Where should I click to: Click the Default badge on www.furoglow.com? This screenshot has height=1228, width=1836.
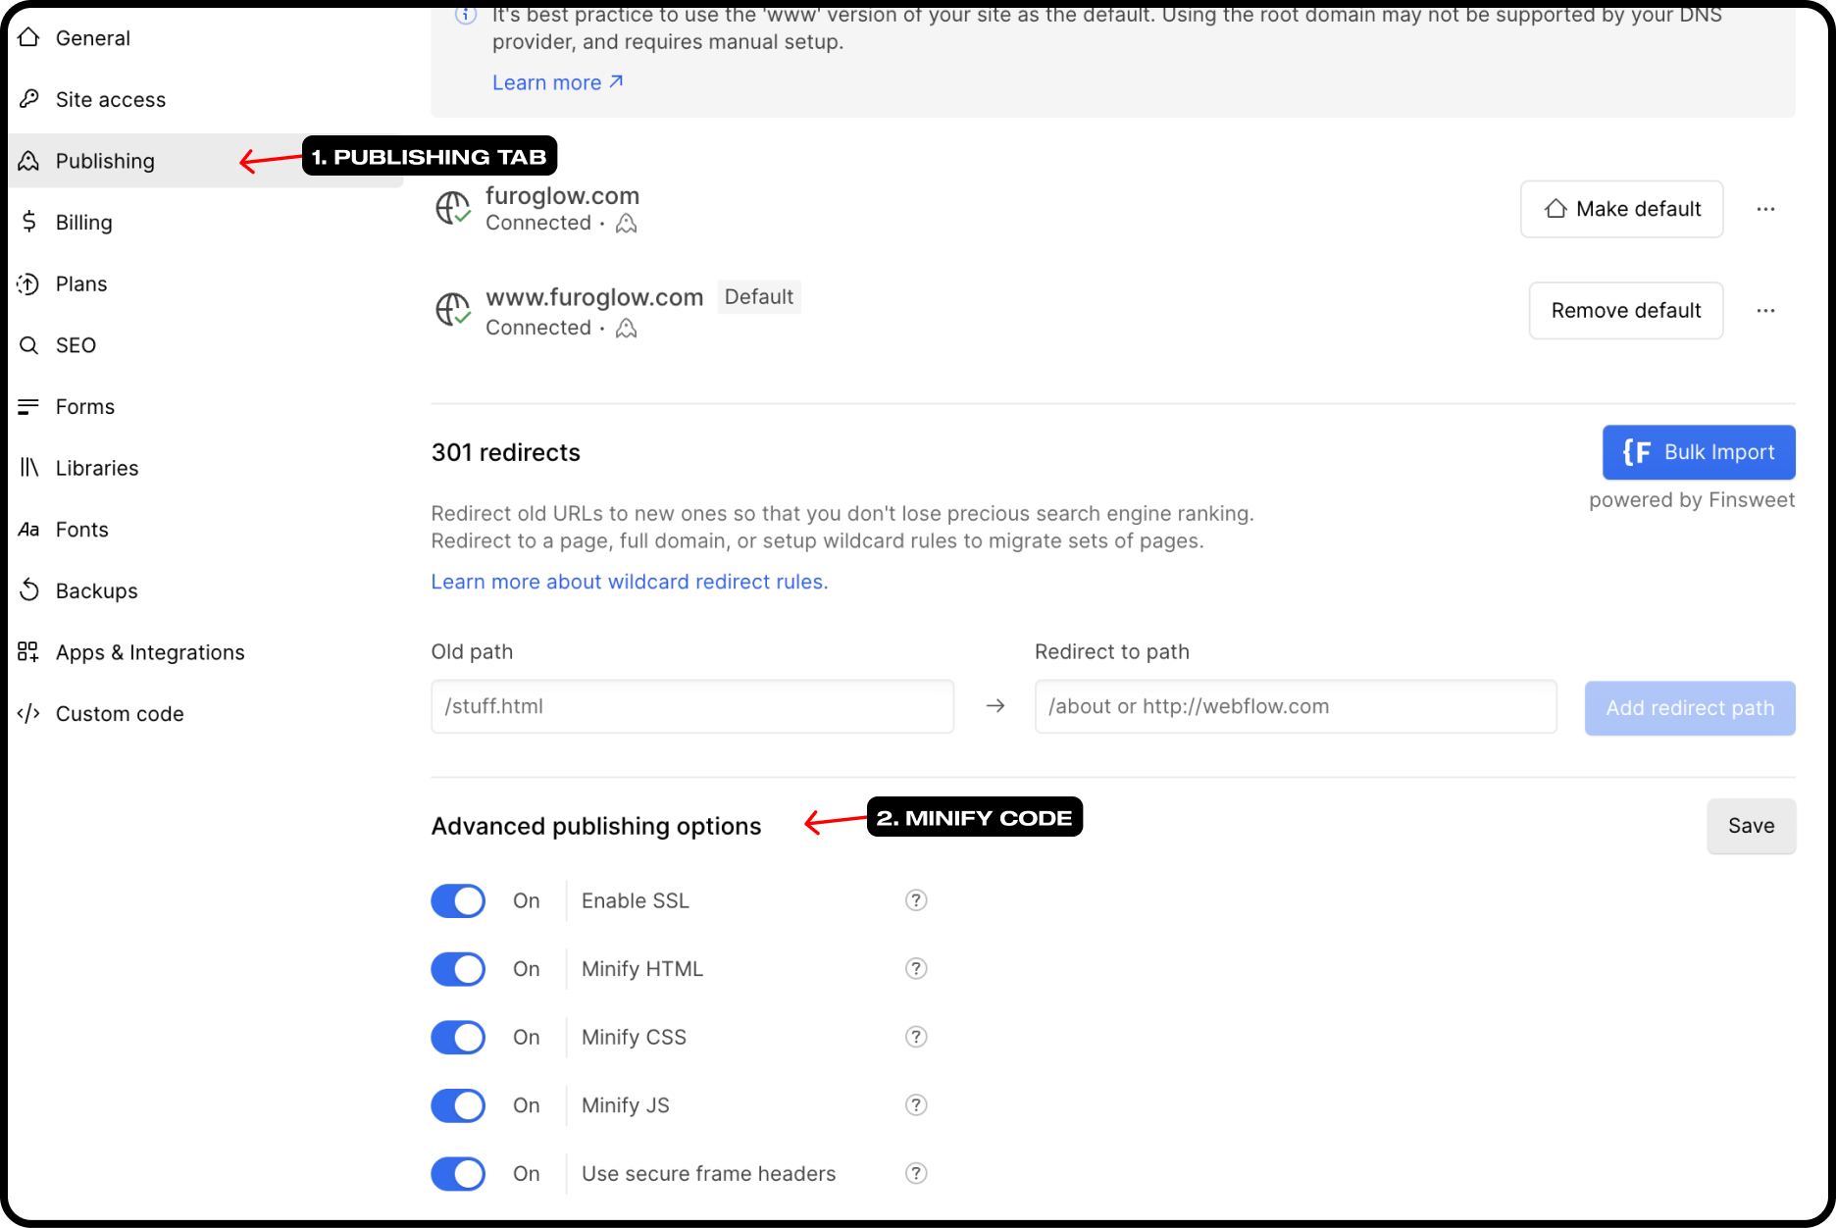point(759,297)
